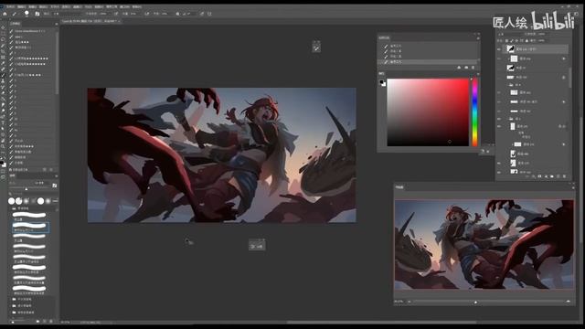Select the Lasso tool
Image resolution: width=585 pixels, height=329 pixels.
(x=3, y=39)
